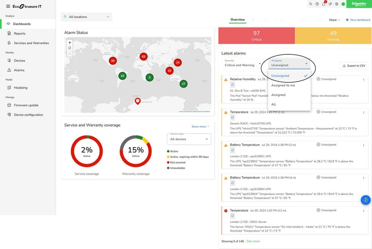Open Alarms in sidebar
This screenshot has width=372, height=249.
pos(28,70)
